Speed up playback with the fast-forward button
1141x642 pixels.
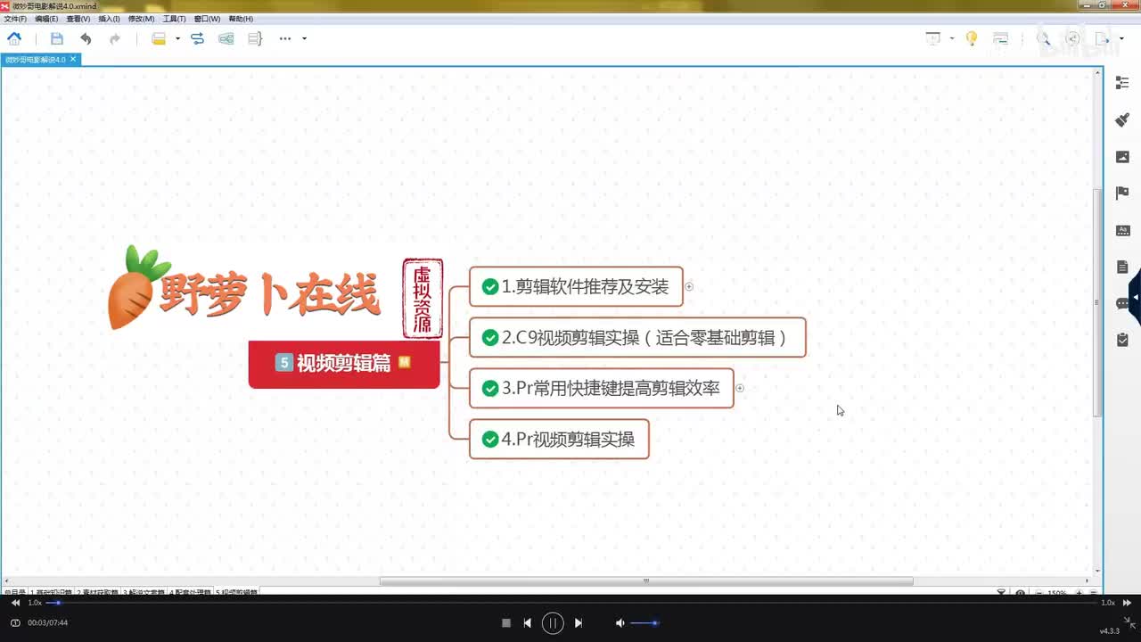click(1127, 603)
